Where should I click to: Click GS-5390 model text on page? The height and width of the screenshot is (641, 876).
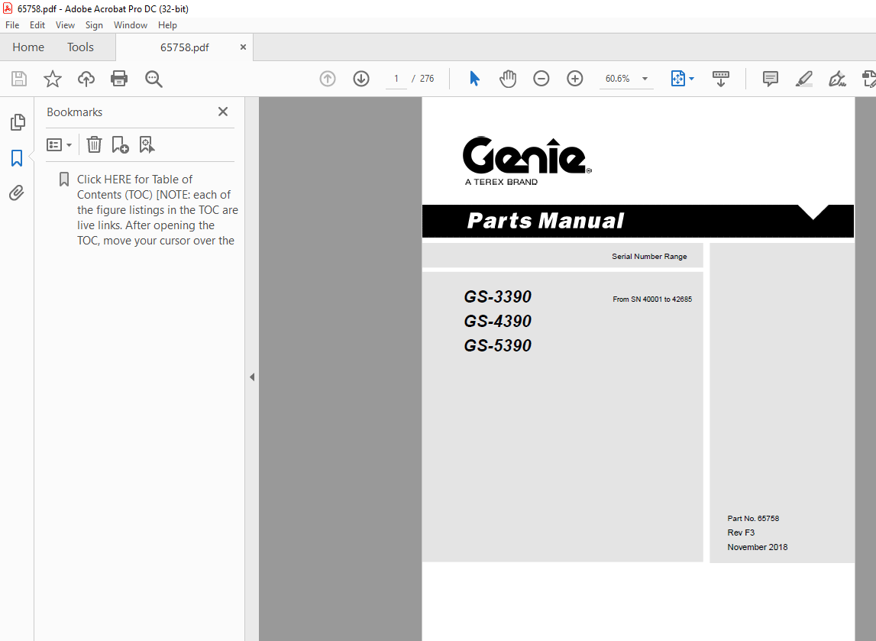tap(497, 346)
